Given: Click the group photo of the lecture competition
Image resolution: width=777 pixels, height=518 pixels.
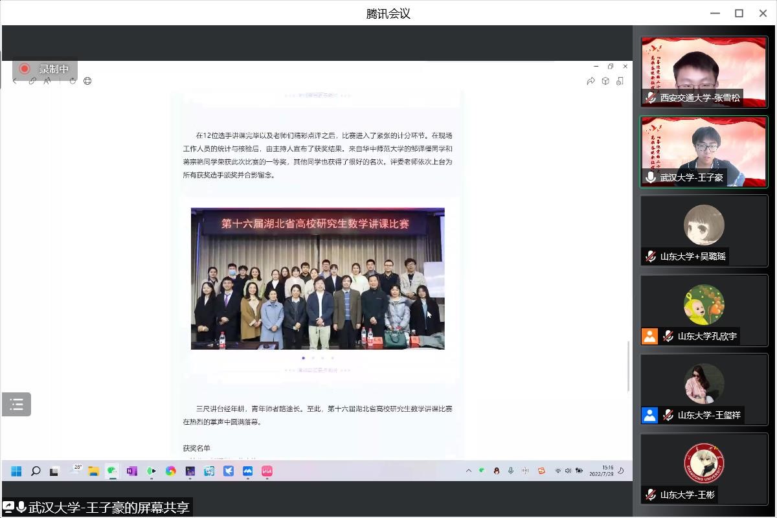Looking at the screenshot, I should click(317, 278).
